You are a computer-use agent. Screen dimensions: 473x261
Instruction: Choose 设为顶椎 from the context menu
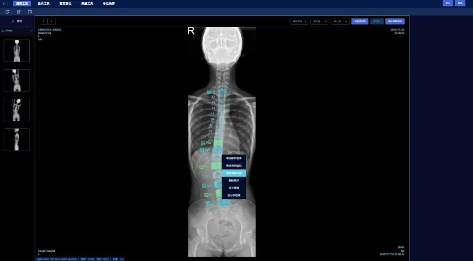click(234, 188)
